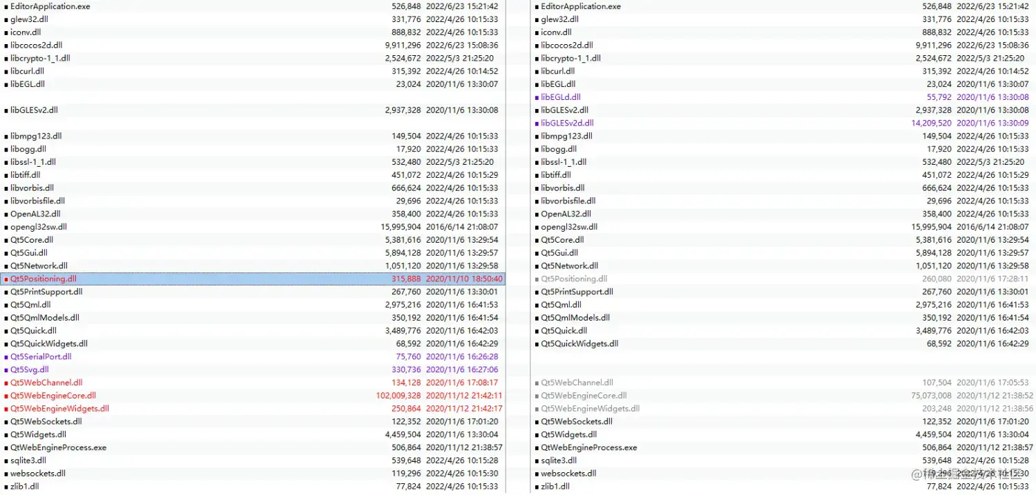
Task: Select libcocos2d.dll in the left pane
Action: [x=36, y=46]
